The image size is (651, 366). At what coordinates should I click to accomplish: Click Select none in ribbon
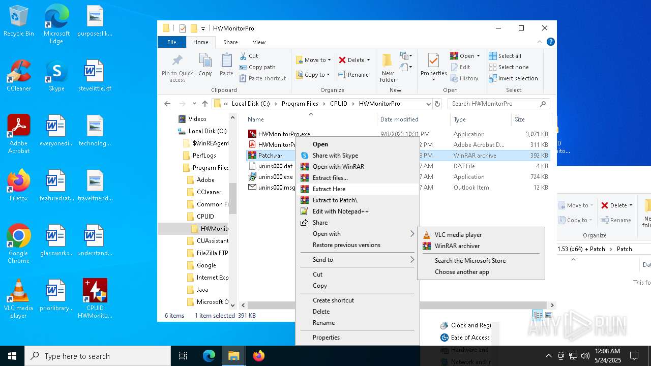pyautogui.click(x=509, y=67)
